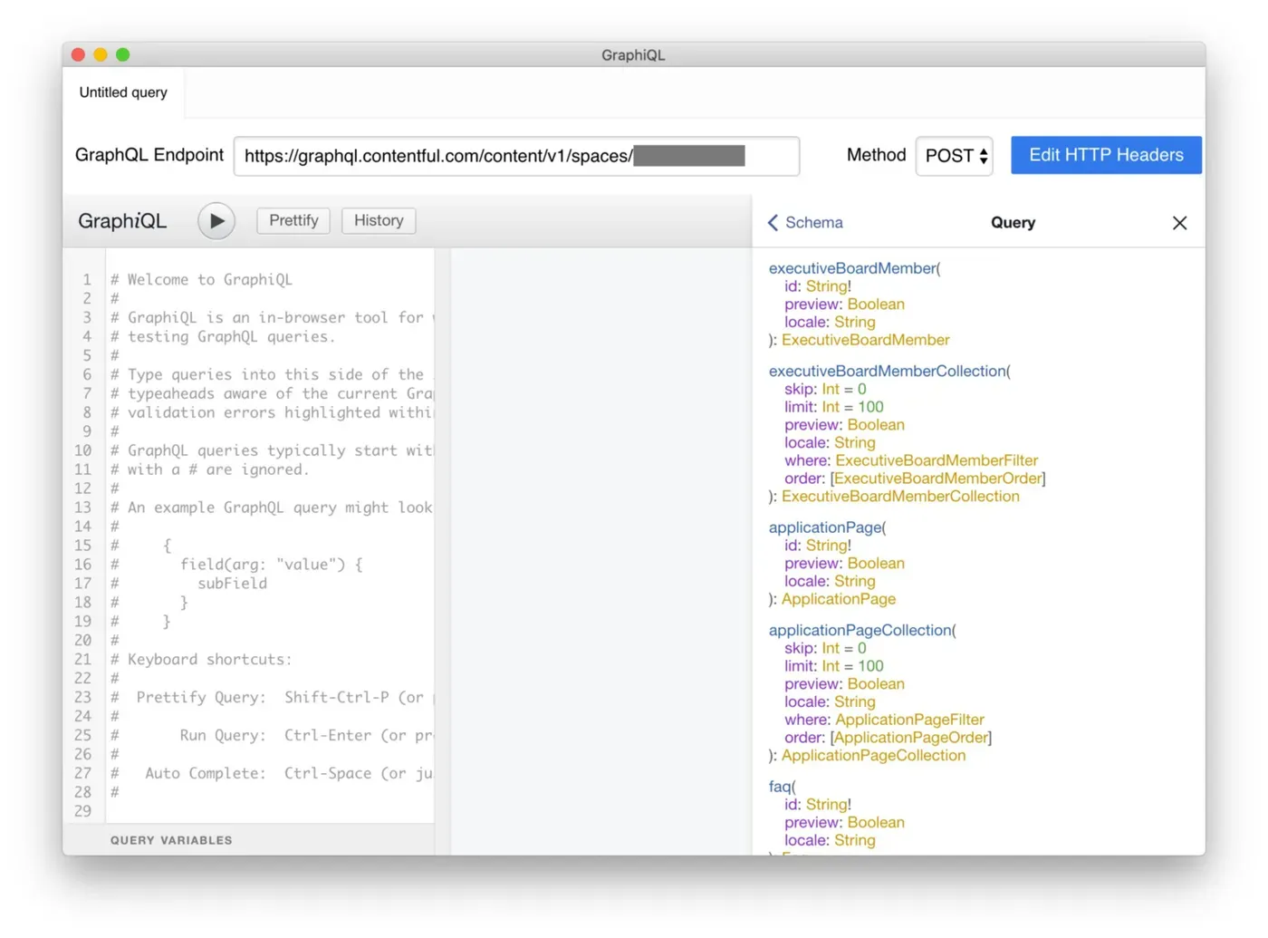Viewport: 1268px width, 938px height.
Task: Navigate to the ExecutiveBoardMemberFilter type
Action: pyautogui.click(x=937, y=460)
